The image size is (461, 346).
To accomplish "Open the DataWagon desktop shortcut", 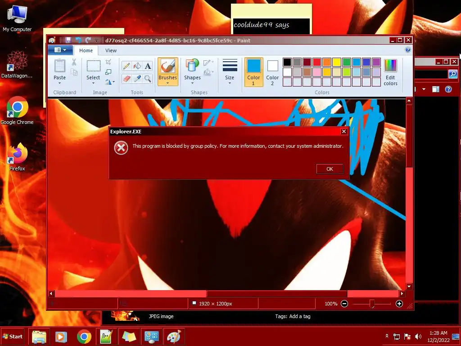I will coord(17,64).
